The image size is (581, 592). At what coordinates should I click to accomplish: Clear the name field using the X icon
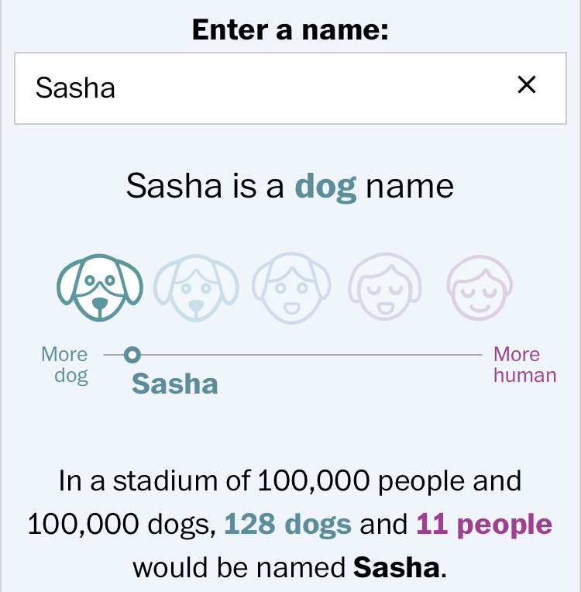527,84
